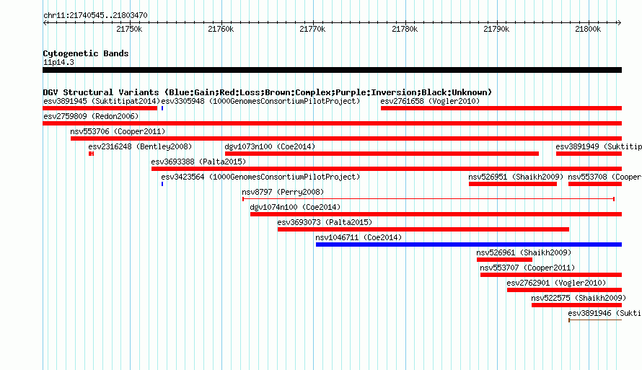The image size is (642, 370).
Task: Click the chr11:21740545..21803470 coordinate label
Action: click(x=95, y=16)
